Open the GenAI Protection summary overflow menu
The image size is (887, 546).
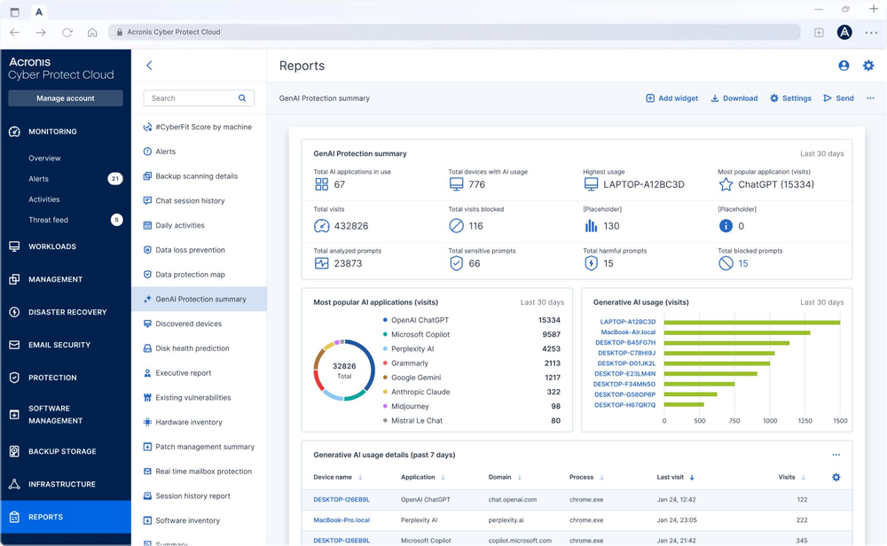pos(871,98)
